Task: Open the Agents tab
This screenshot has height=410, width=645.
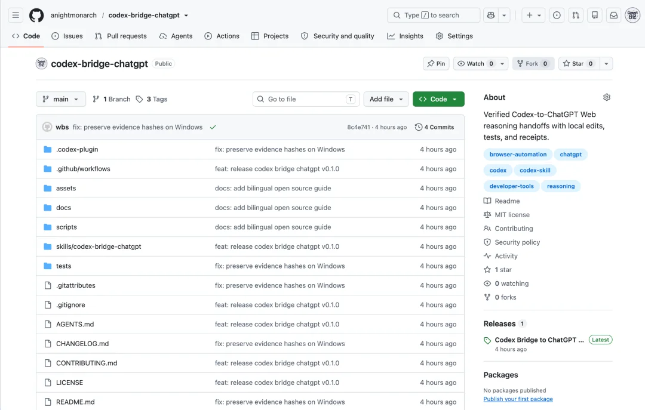Action: point(176,36)
